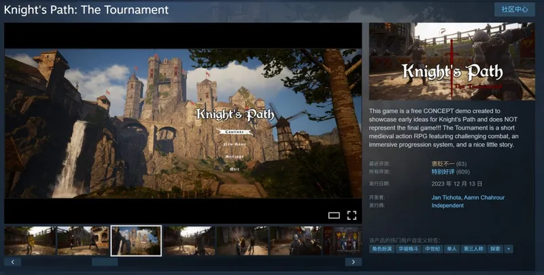Open the 褒贬不一 recent reviews summary

coord(443,164)
